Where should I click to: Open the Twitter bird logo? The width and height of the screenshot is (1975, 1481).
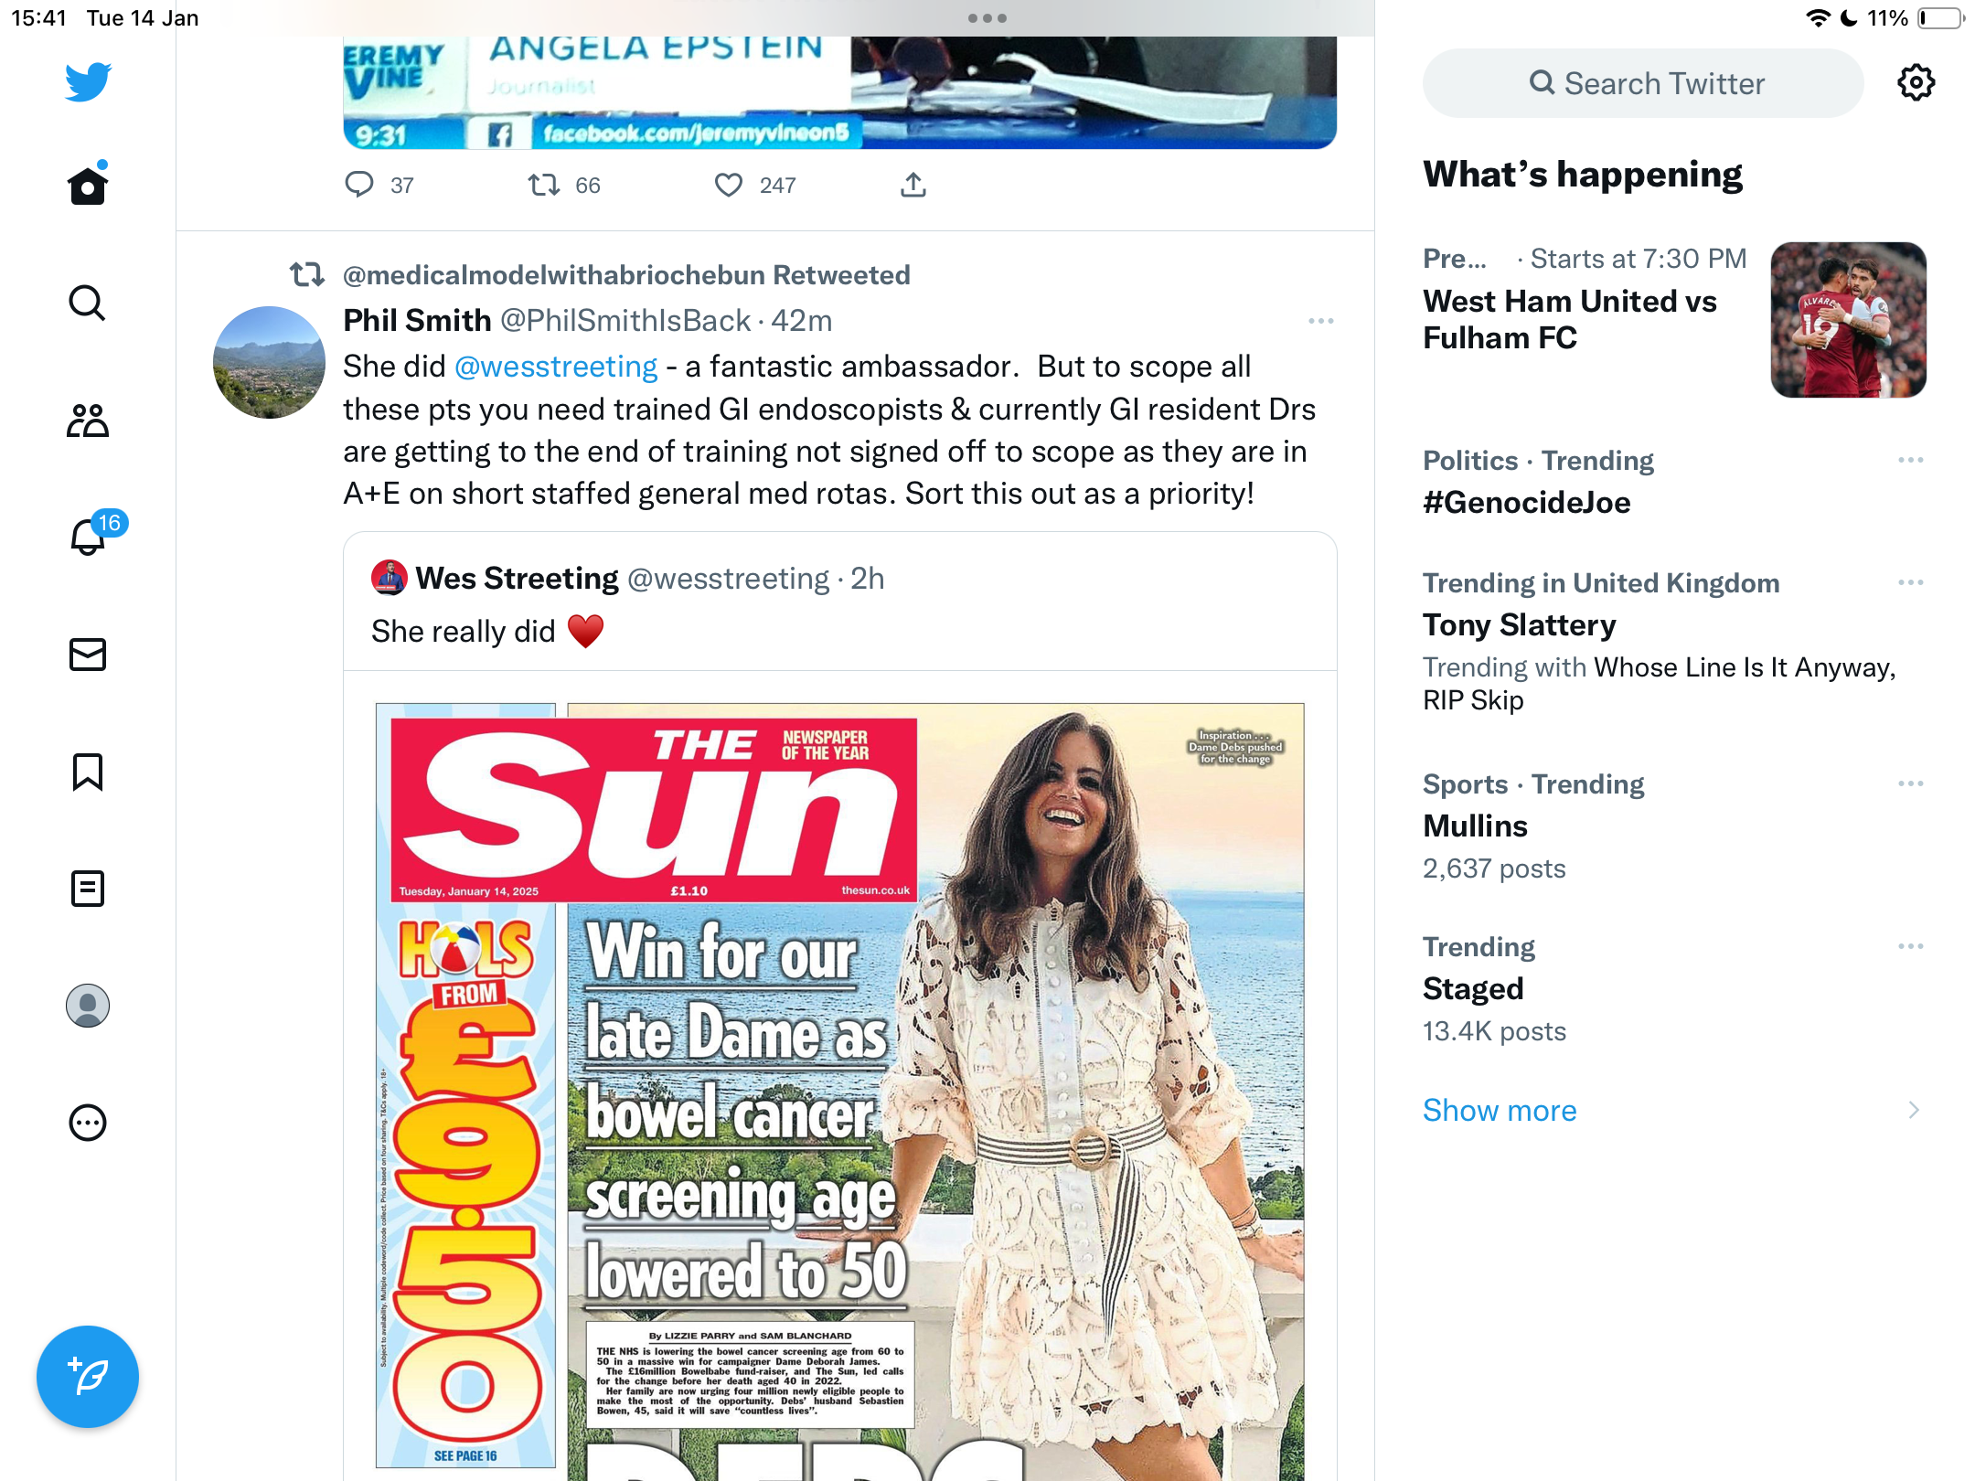click(88, 81)
